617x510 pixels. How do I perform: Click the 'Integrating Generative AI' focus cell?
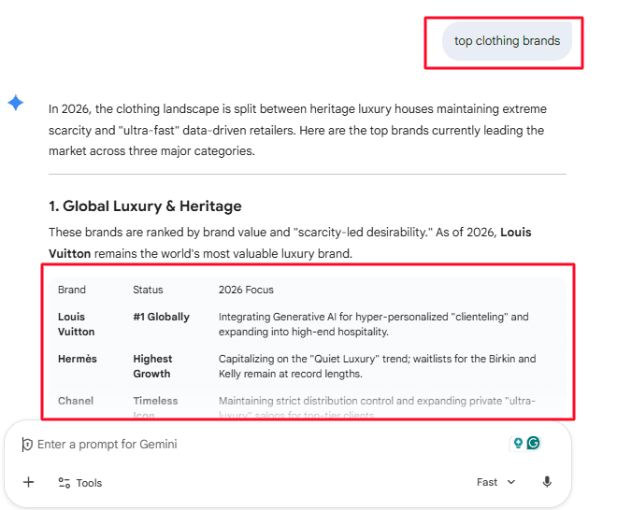[373, 324]
